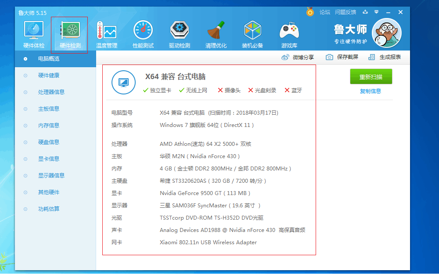Open the 装机必备 software bundle section

252,33
